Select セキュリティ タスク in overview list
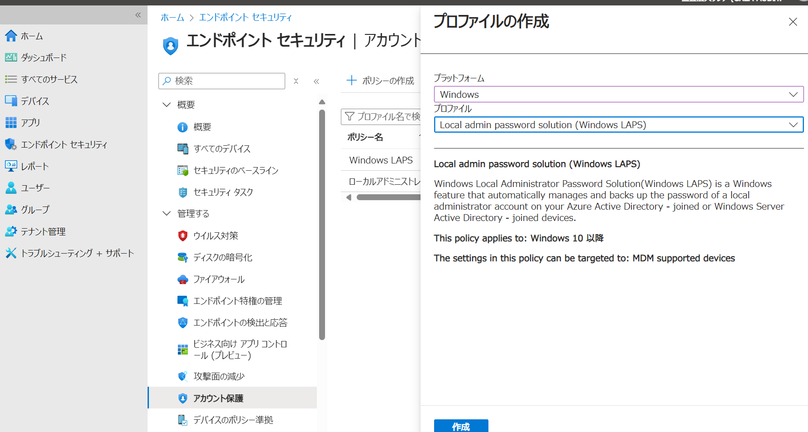The width and height of the screenshot is (808, 432). coord(224,192)
